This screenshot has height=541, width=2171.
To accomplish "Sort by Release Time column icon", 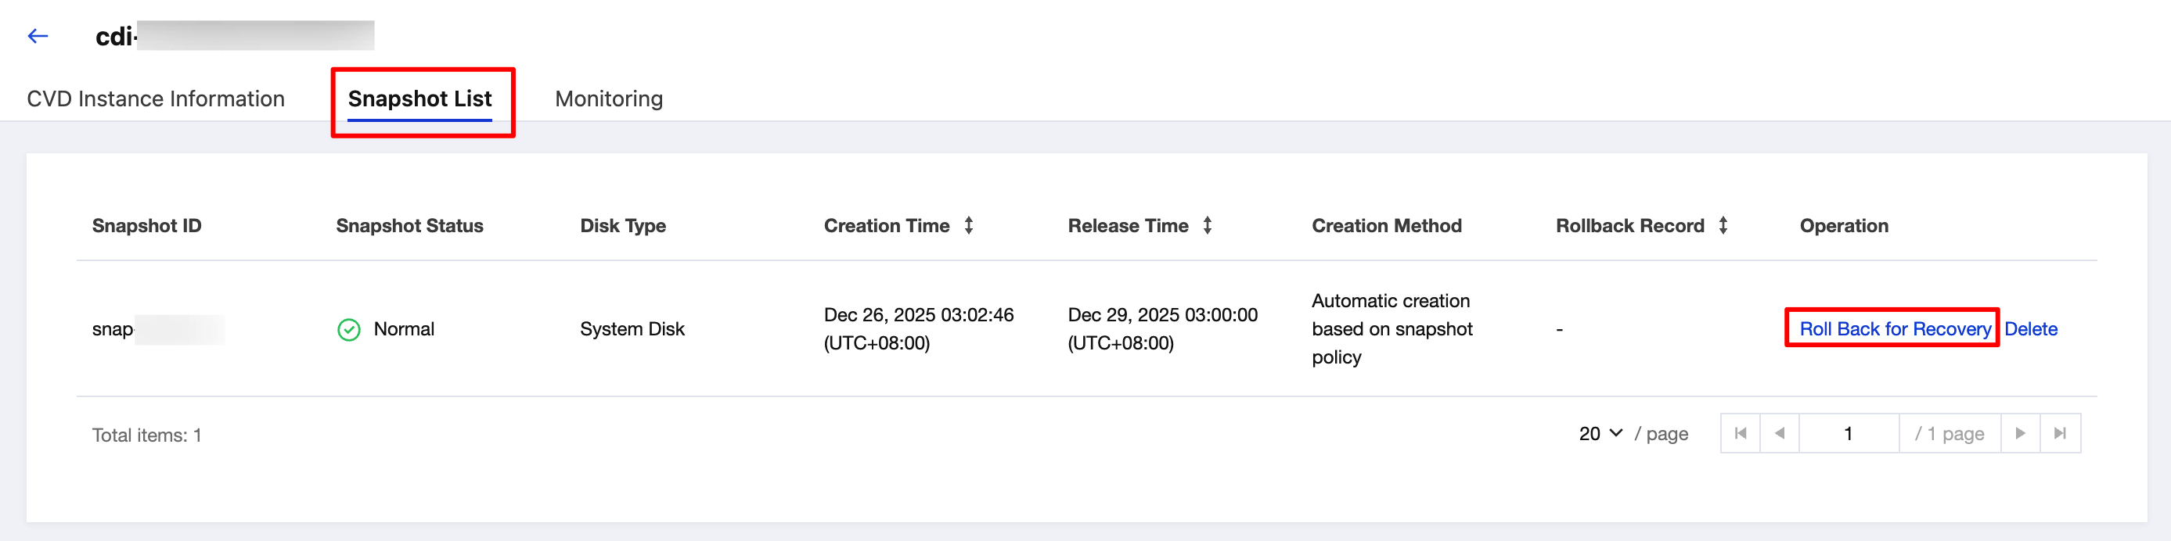I will tap(1208, 225).
